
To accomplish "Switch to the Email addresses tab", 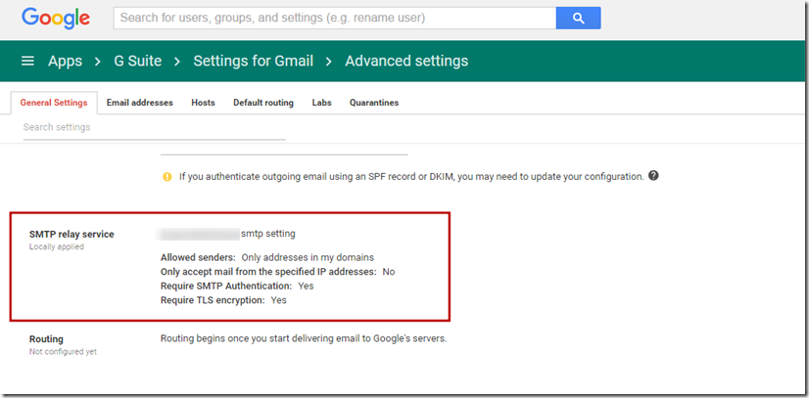I will pyautogui.click(x=140, y=103).
